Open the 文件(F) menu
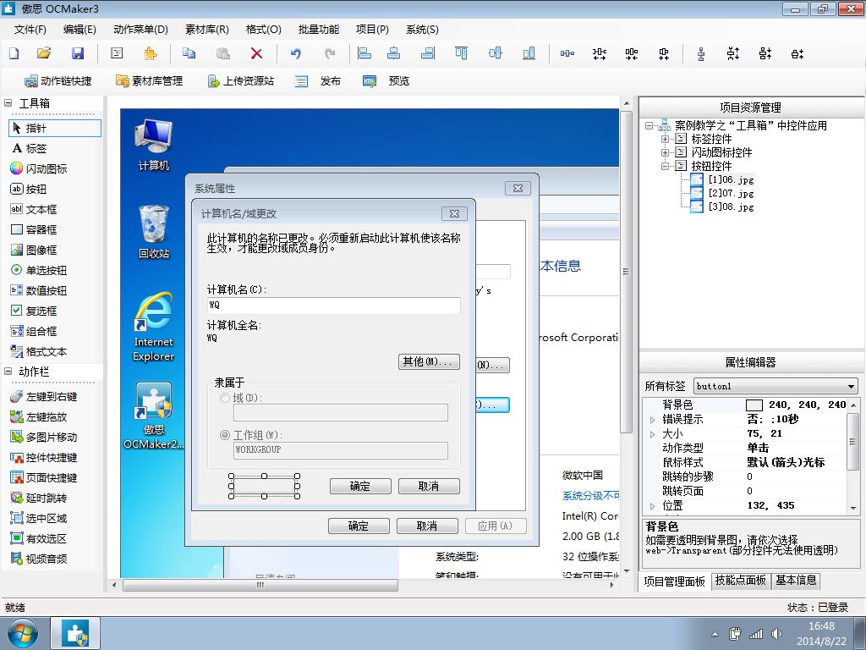This screenshot has height=650, width=866. [x=30, y=30]
